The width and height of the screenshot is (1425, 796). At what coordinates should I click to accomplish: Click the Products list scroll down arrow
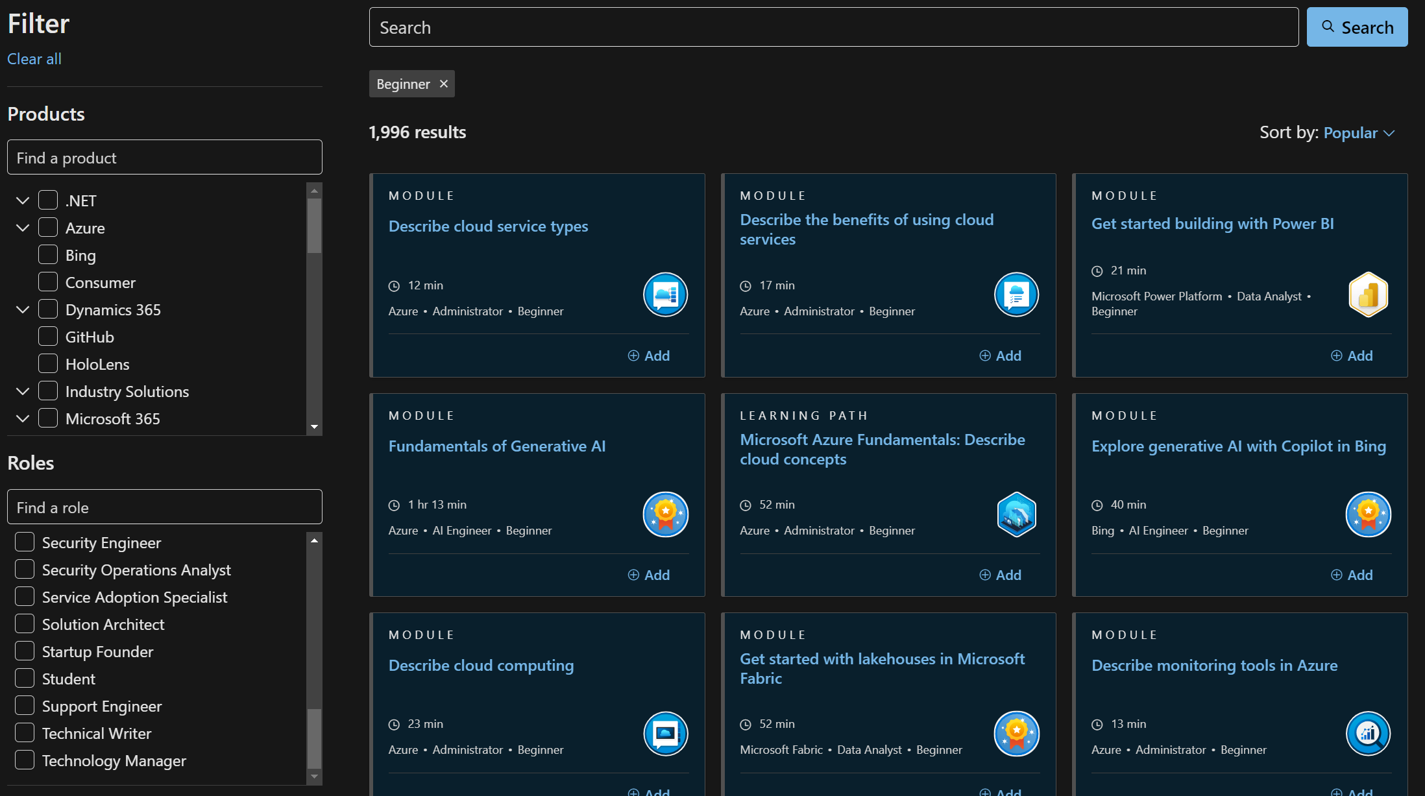[314, 426]
